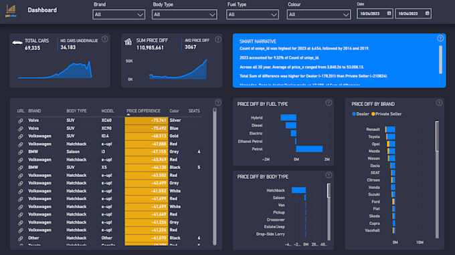Sort table by Price Difference column
This screenshot has height=255, width=455.
pos(143,111)
